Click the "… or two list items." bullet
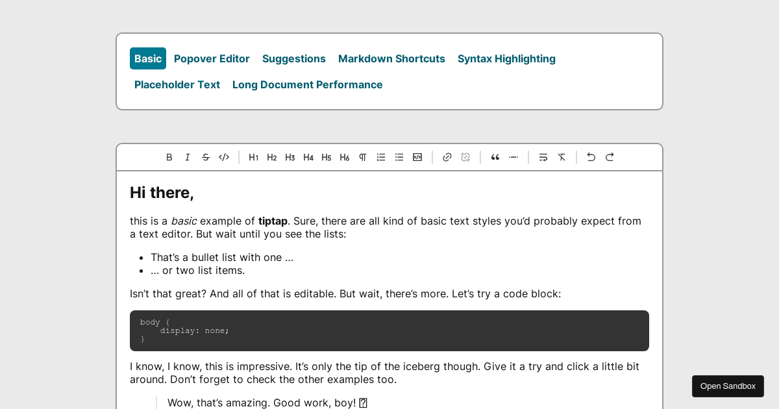Screen dimensions: 779x409 198,270
